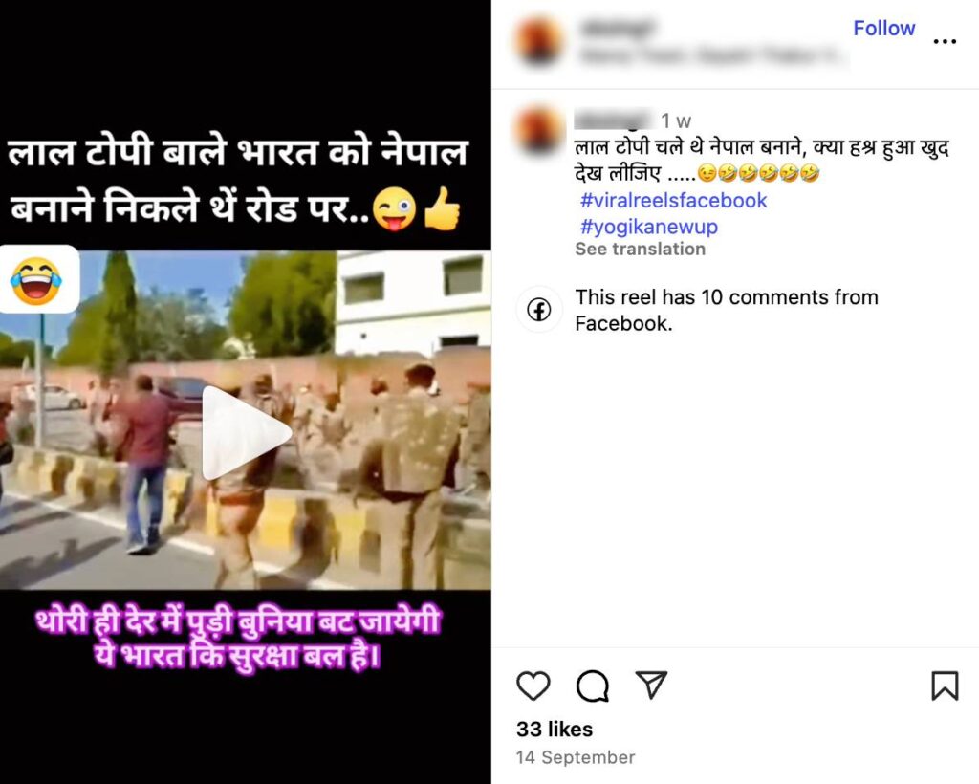Click the blurred username in the header
The image size is (979, 784).
coord(617,28)
